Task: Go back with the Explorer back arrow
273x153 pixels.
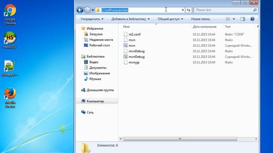Action: click(80, 10)
